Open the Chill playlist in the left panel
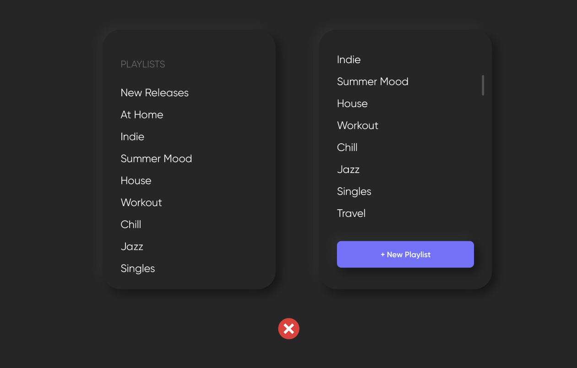 tap(131, 224)
